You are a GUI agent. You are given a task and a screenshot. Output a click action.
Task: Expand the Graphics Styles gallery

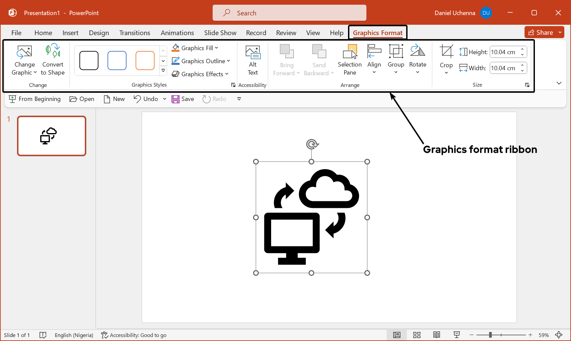pos(163,71)
